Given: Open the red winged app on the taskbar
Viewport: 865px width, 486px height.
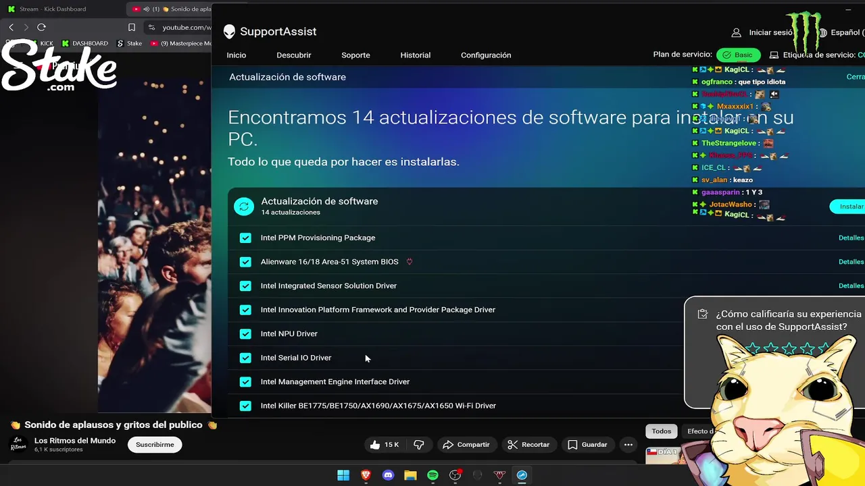Looking at the screenshot, I should pos(500,475).
